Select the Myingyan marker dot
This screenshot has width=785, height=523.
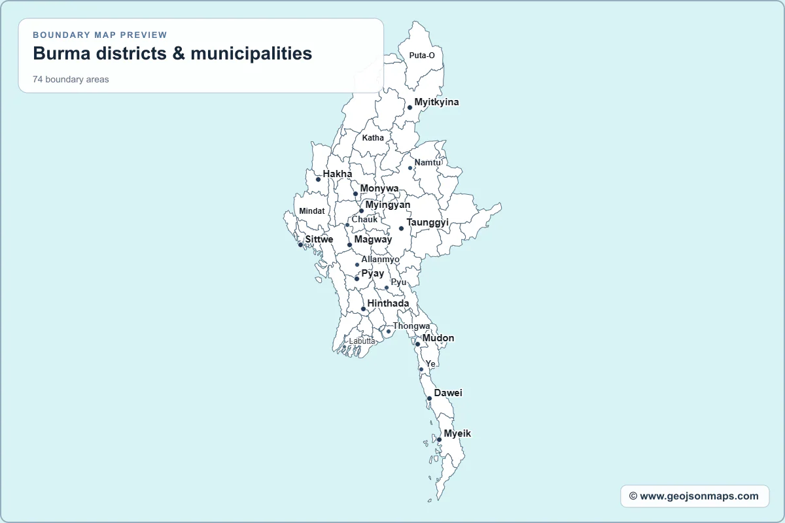361,211
